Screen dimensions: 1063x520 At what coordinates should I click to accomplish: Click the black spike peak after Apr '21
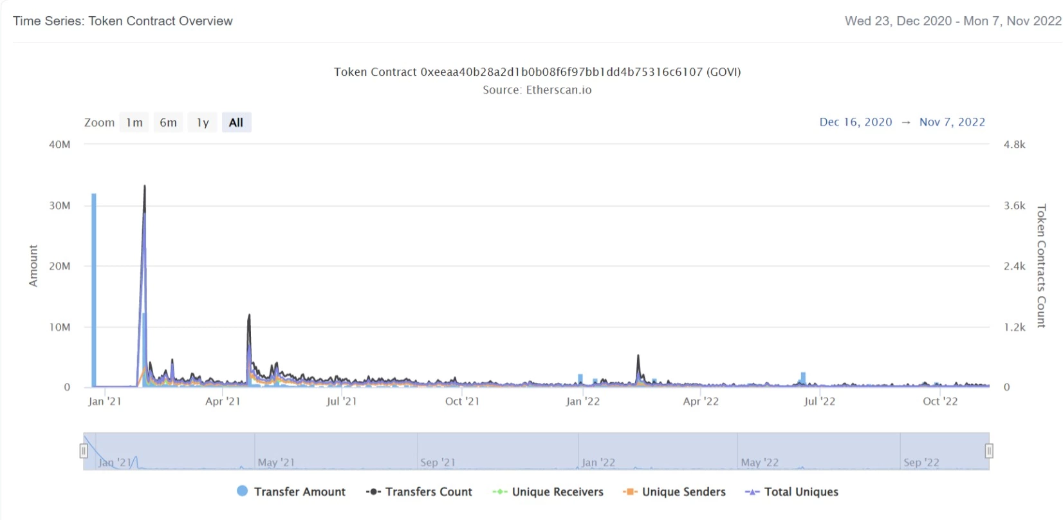249,315
